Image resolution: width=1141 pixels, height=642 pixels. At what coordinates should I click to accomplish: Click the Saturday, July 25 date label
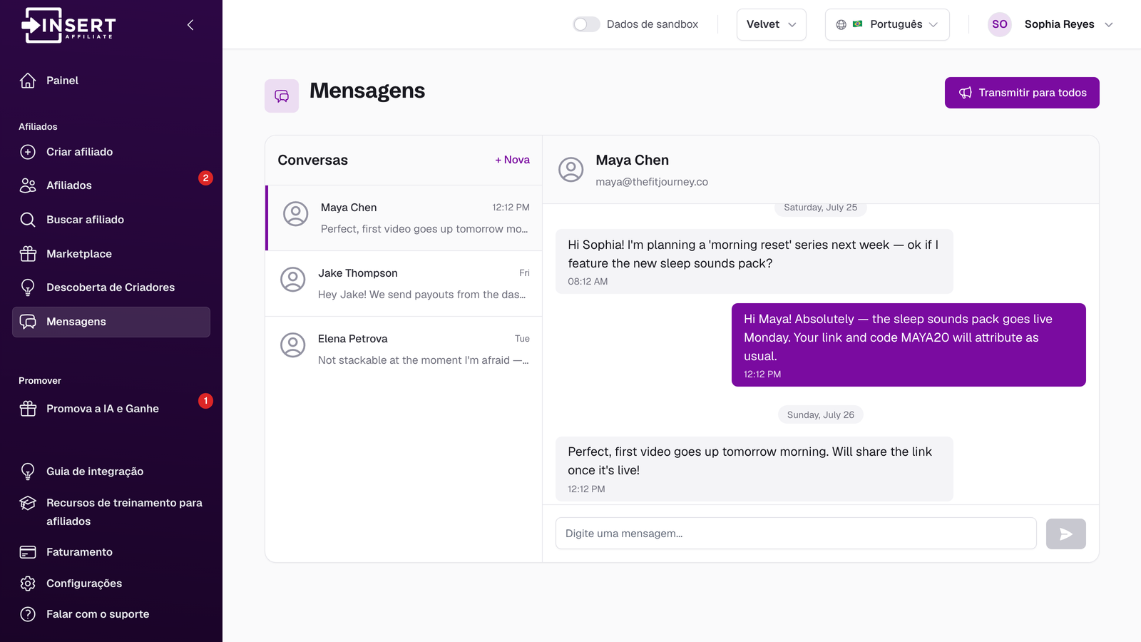pos(821,208)
